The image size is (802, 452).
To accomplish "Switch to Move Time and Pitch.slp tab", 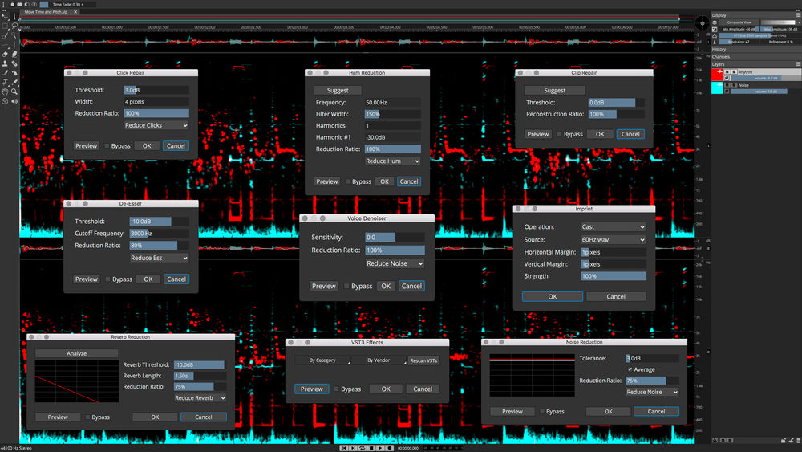I will [50, 12].
